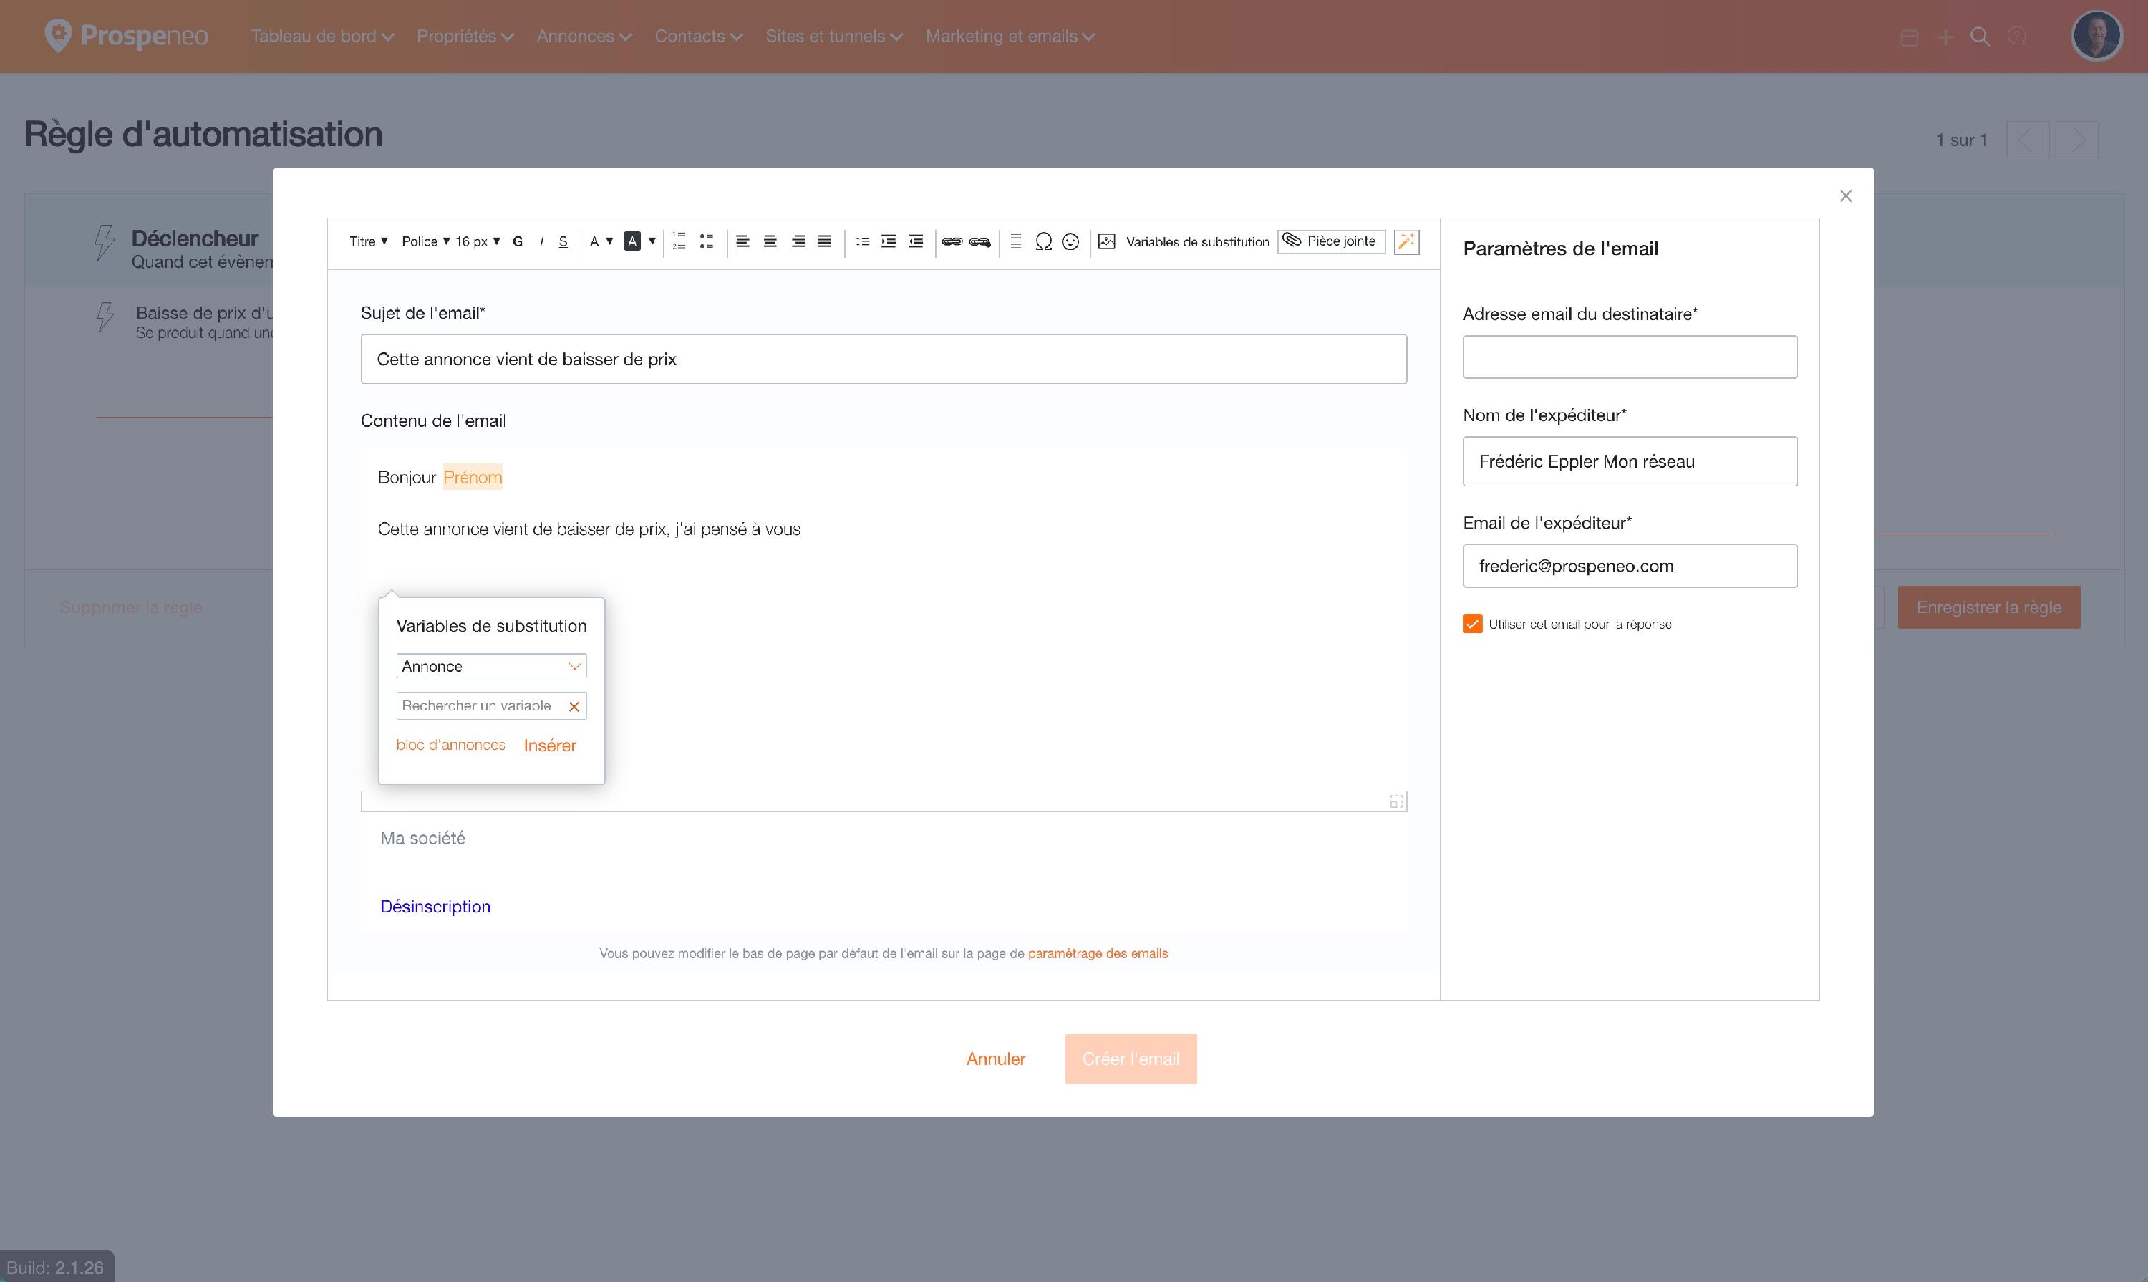Pick highlight color with the dark A swatch
The image size is (2148, 1282).
coord(632,241)
